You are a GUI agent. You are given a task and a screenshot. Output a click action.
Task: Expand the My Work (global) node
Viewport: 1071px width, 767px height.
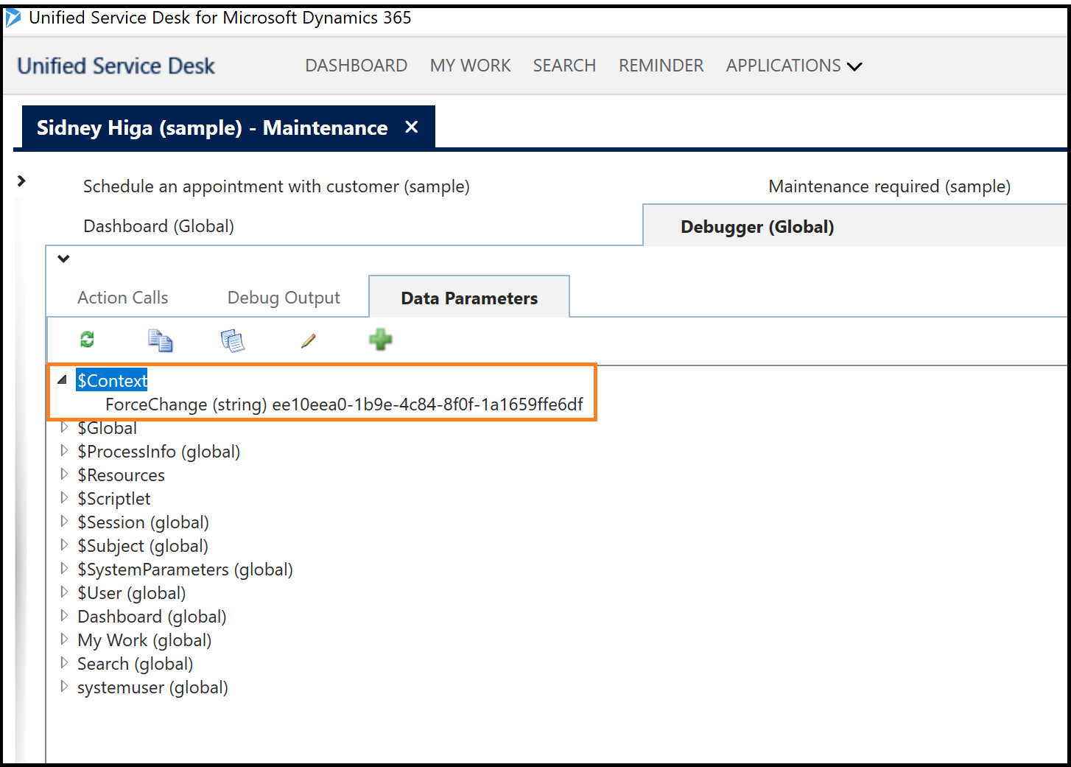point(64,640)
